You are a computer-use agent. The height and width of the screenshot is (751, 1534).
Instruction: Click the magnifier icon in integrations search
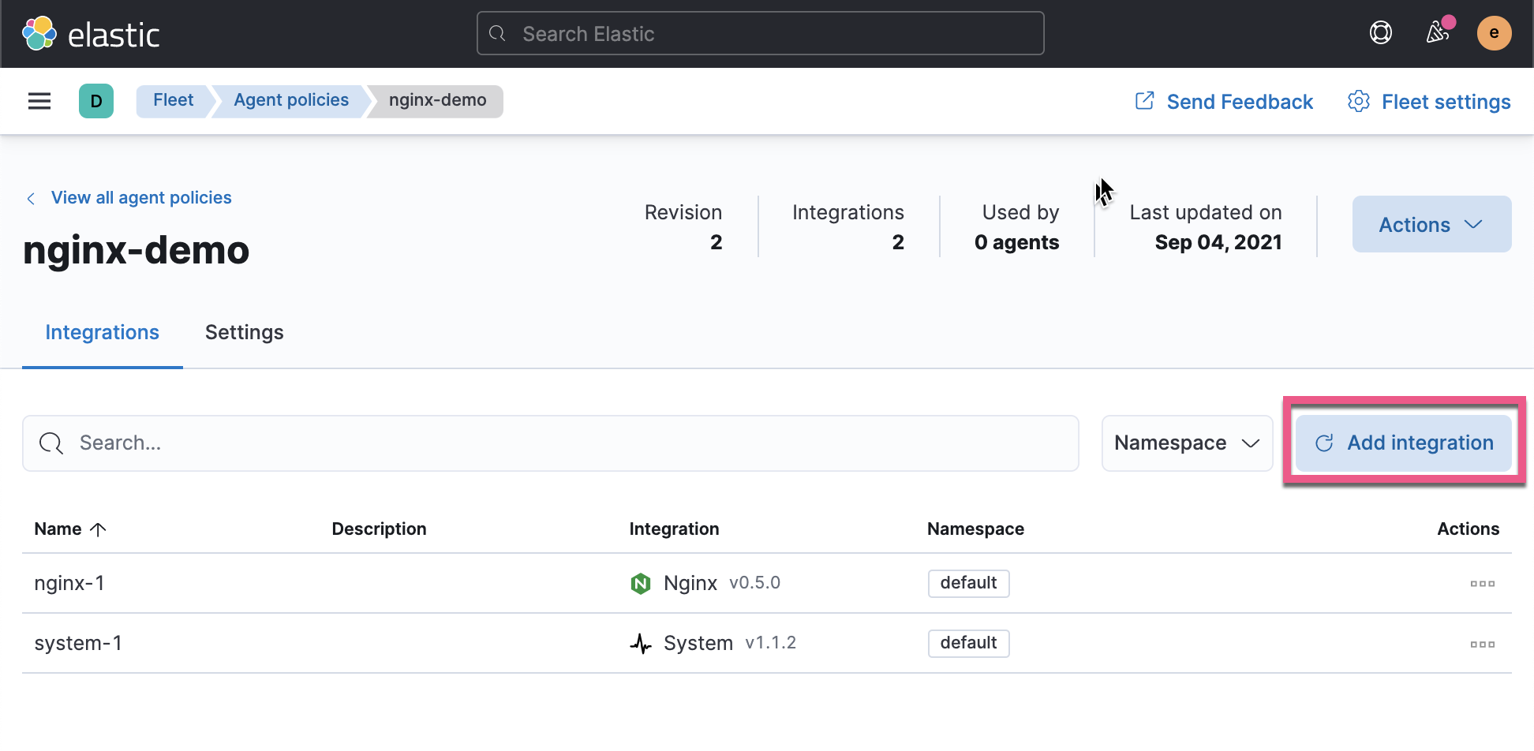click(51, 443)
